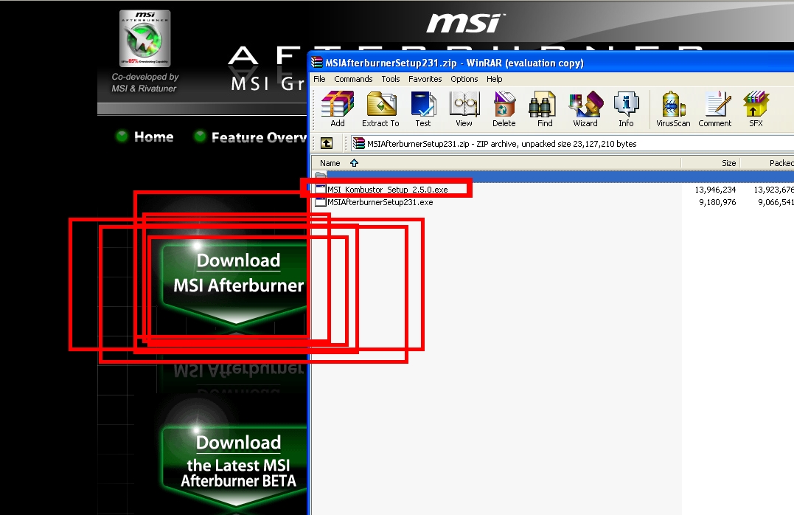Sort files by Name column header
Screen dimensions: 794x515
coord(330,163)
